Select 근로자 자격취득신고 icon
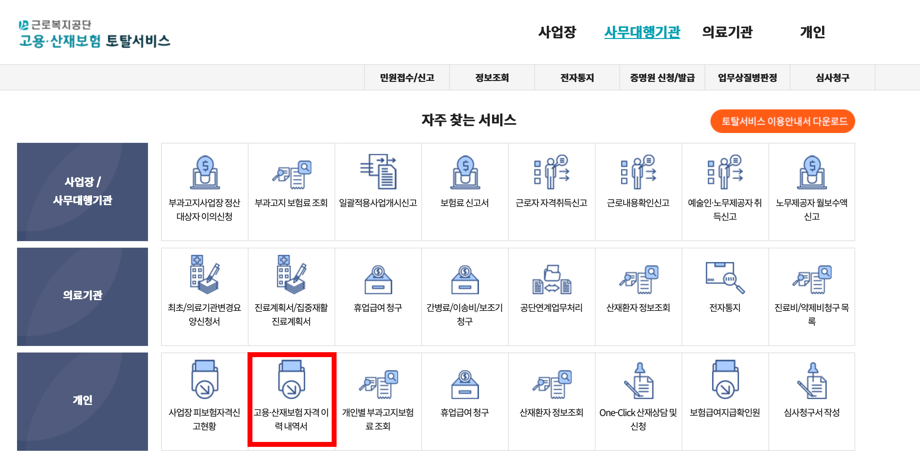The height and width of the screenshot is (458, 920). click(x=551, y=172)
